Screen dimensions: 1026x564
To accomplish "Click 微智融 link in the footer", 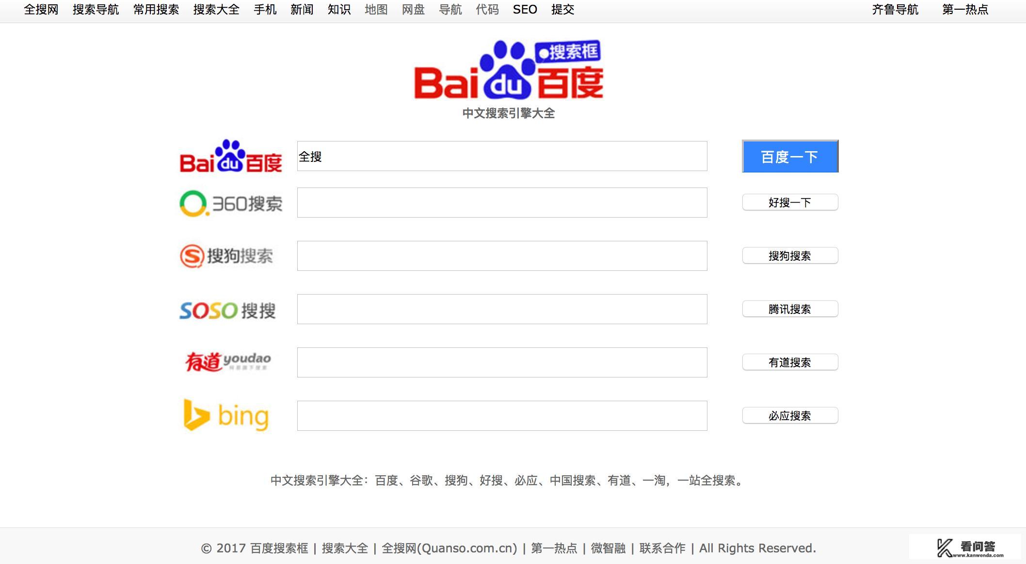I will tap(608, 548).
